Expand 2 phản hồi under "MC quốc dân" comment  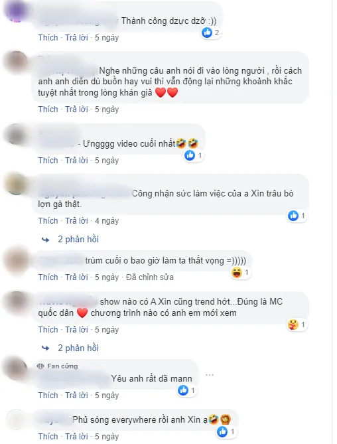pyautogui.click(x=78, y=348)
